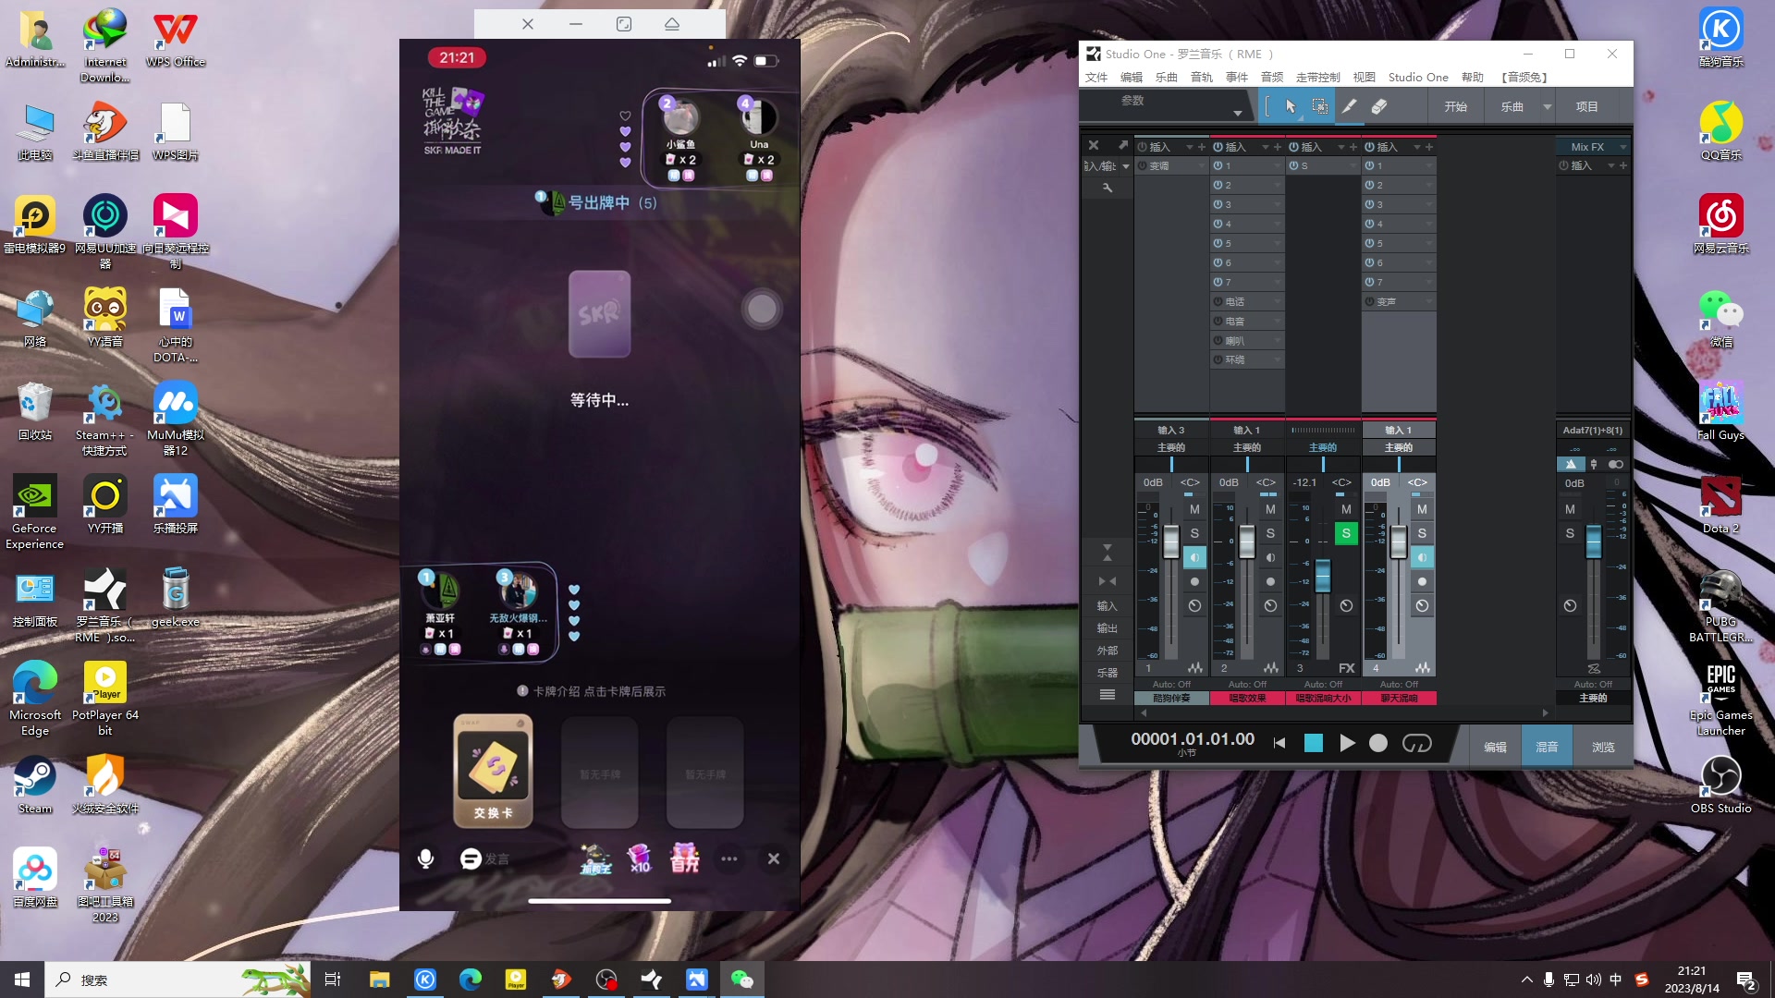Click the mixer console close X icon
Image resolution: width=1775 pixels, height=998 pixels.
(x=1094, y=146)
